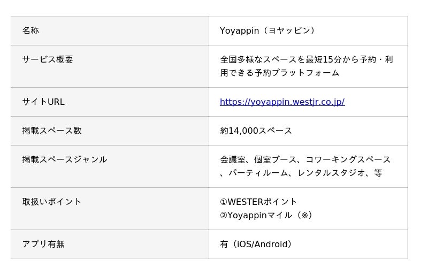428x275 pixels.
Task: Select the 約14,000スペース value
Action: [256, 131]
